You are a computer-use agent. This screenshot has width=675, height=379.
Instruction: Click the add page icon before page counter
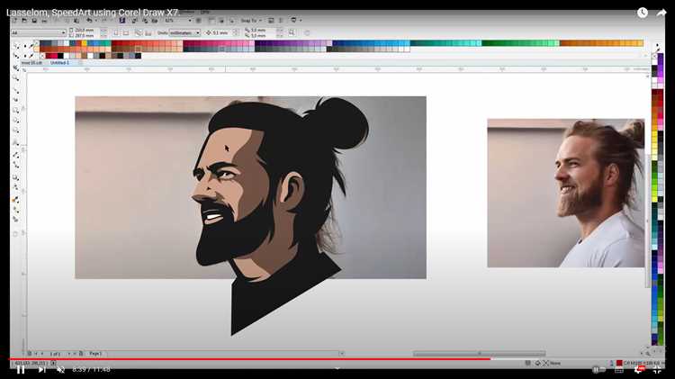coord(30,354)
